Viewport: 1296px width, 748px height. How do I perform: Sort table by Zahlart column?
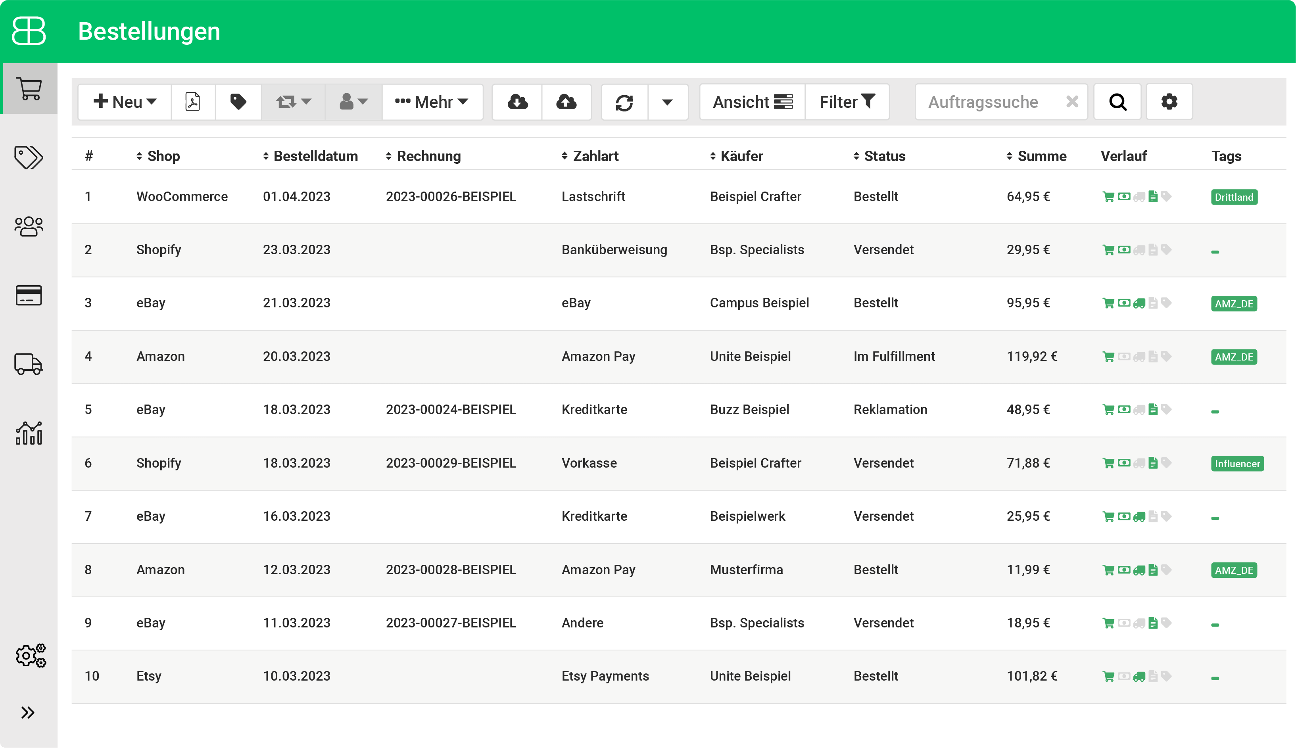tap(590, 156)
